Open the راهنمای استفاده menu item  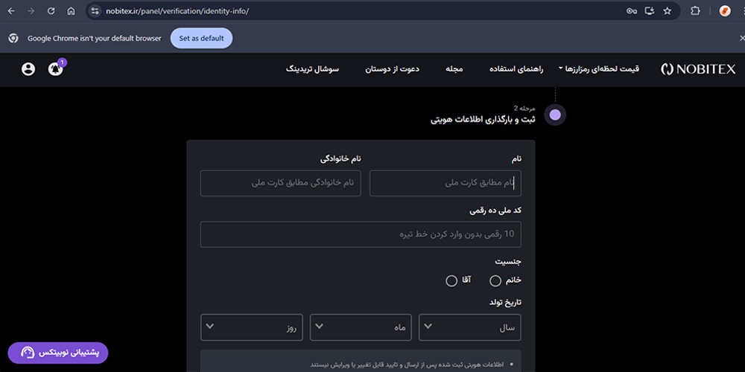tap(516, 69)
